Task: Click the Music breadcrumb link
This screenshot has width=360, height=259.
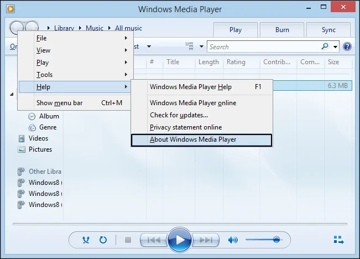Action: tap(95, 28)
